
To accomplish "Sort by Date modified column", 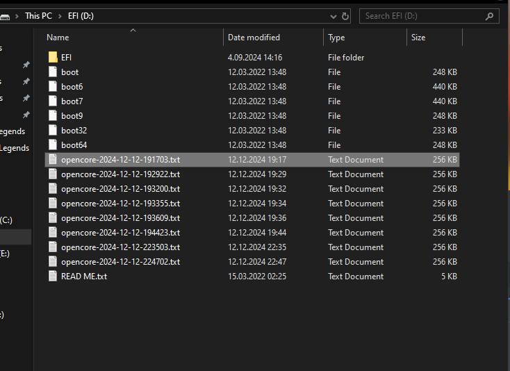I will [x=254, y=38].
